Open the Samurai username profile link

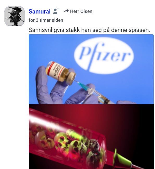pyautogui.click(x=40, y=11)
